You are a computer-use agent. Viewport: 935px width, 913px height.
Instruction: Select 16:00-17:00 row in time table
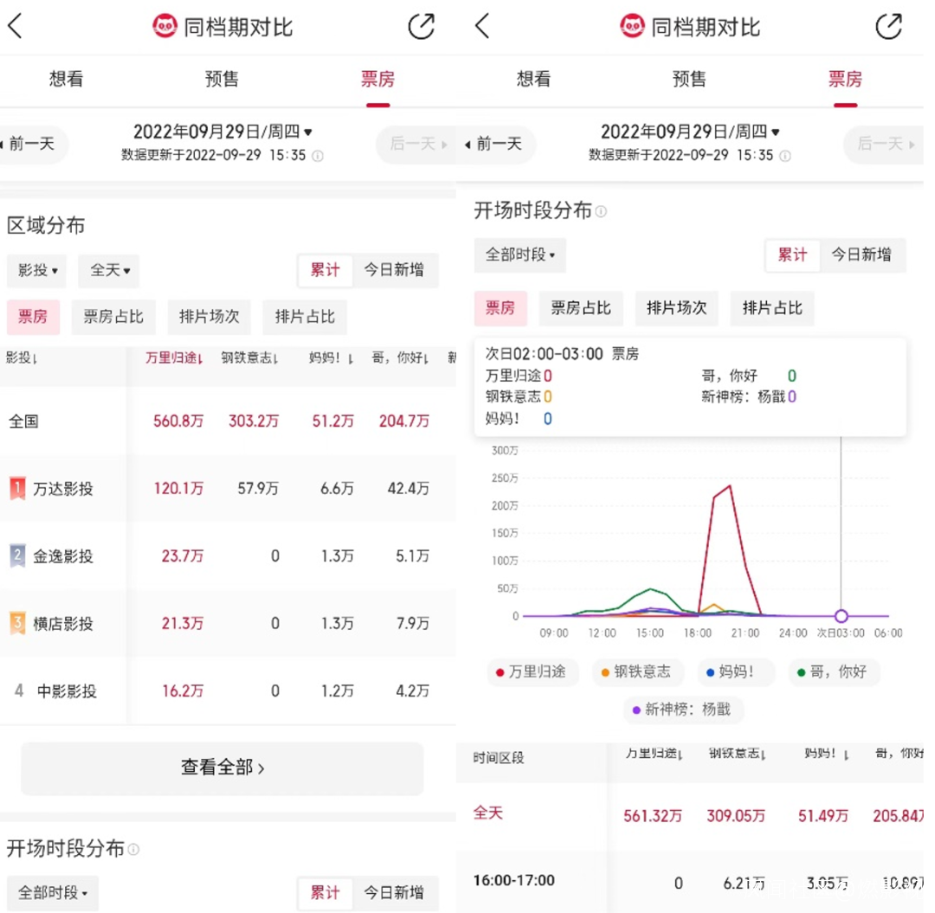click(x=690, y=882)
